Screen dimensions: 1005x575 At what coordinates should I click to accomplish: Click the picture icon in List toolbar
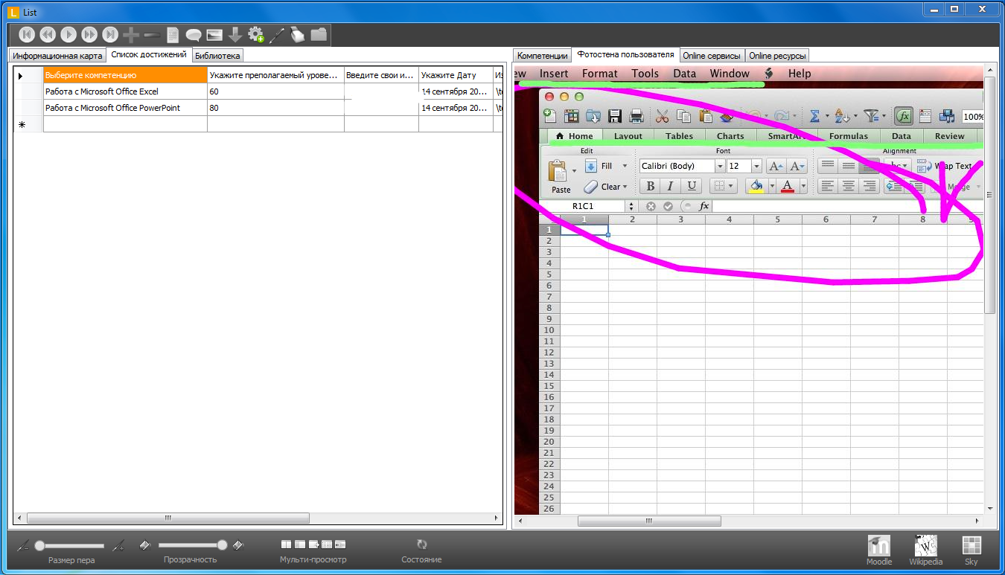[x=214, y=34]
